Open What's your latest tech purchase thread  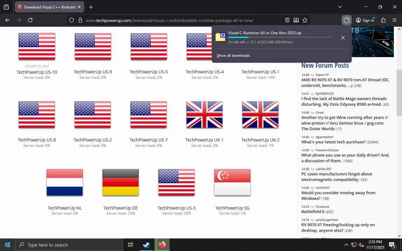point(334,142)
